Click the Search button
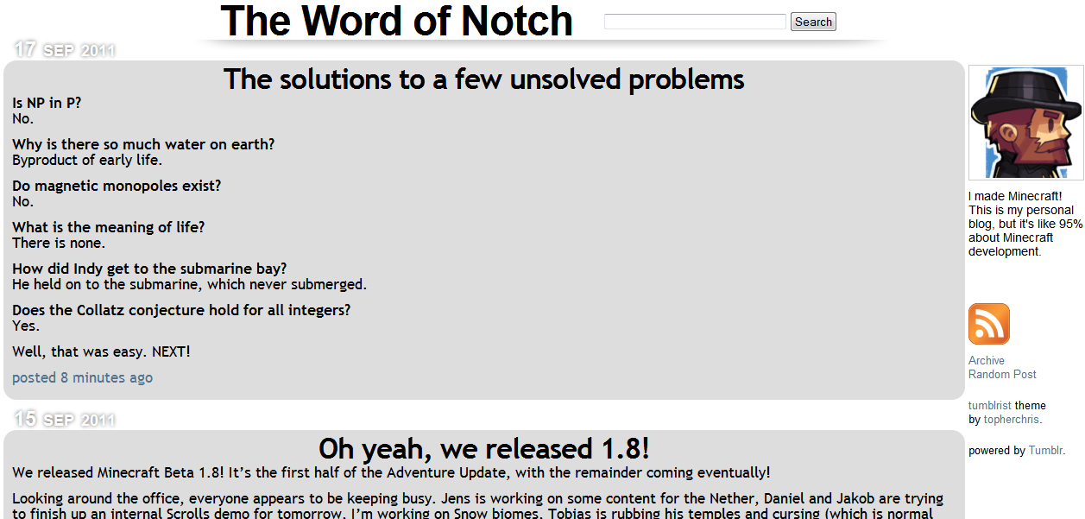The height and width of the screenshot is (519, 1085). click(x=813, y=22)
